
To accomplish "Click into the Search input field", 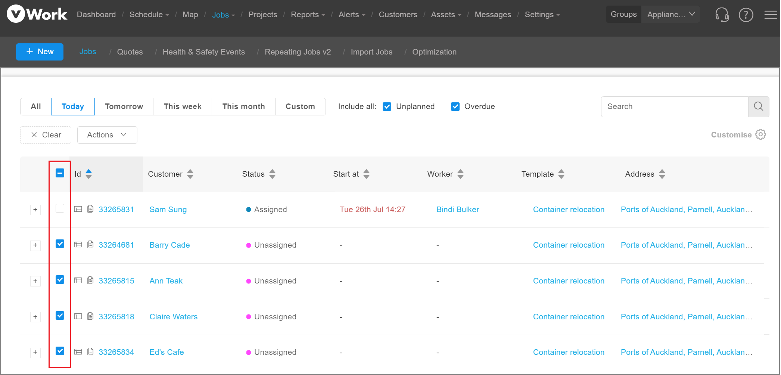I will (x=674, y=106).
